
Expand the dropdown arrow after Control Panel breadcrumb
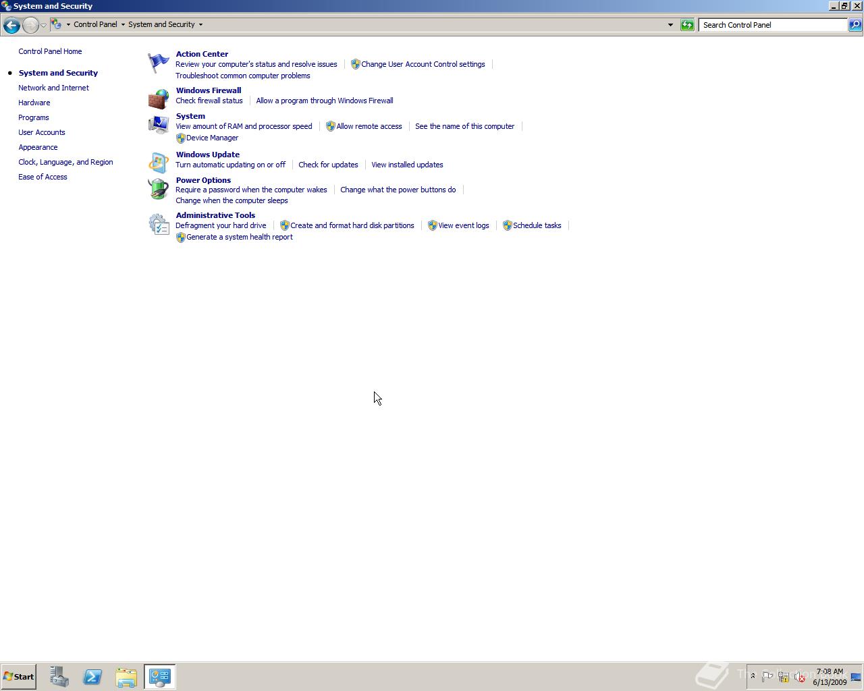click(123, 24)
